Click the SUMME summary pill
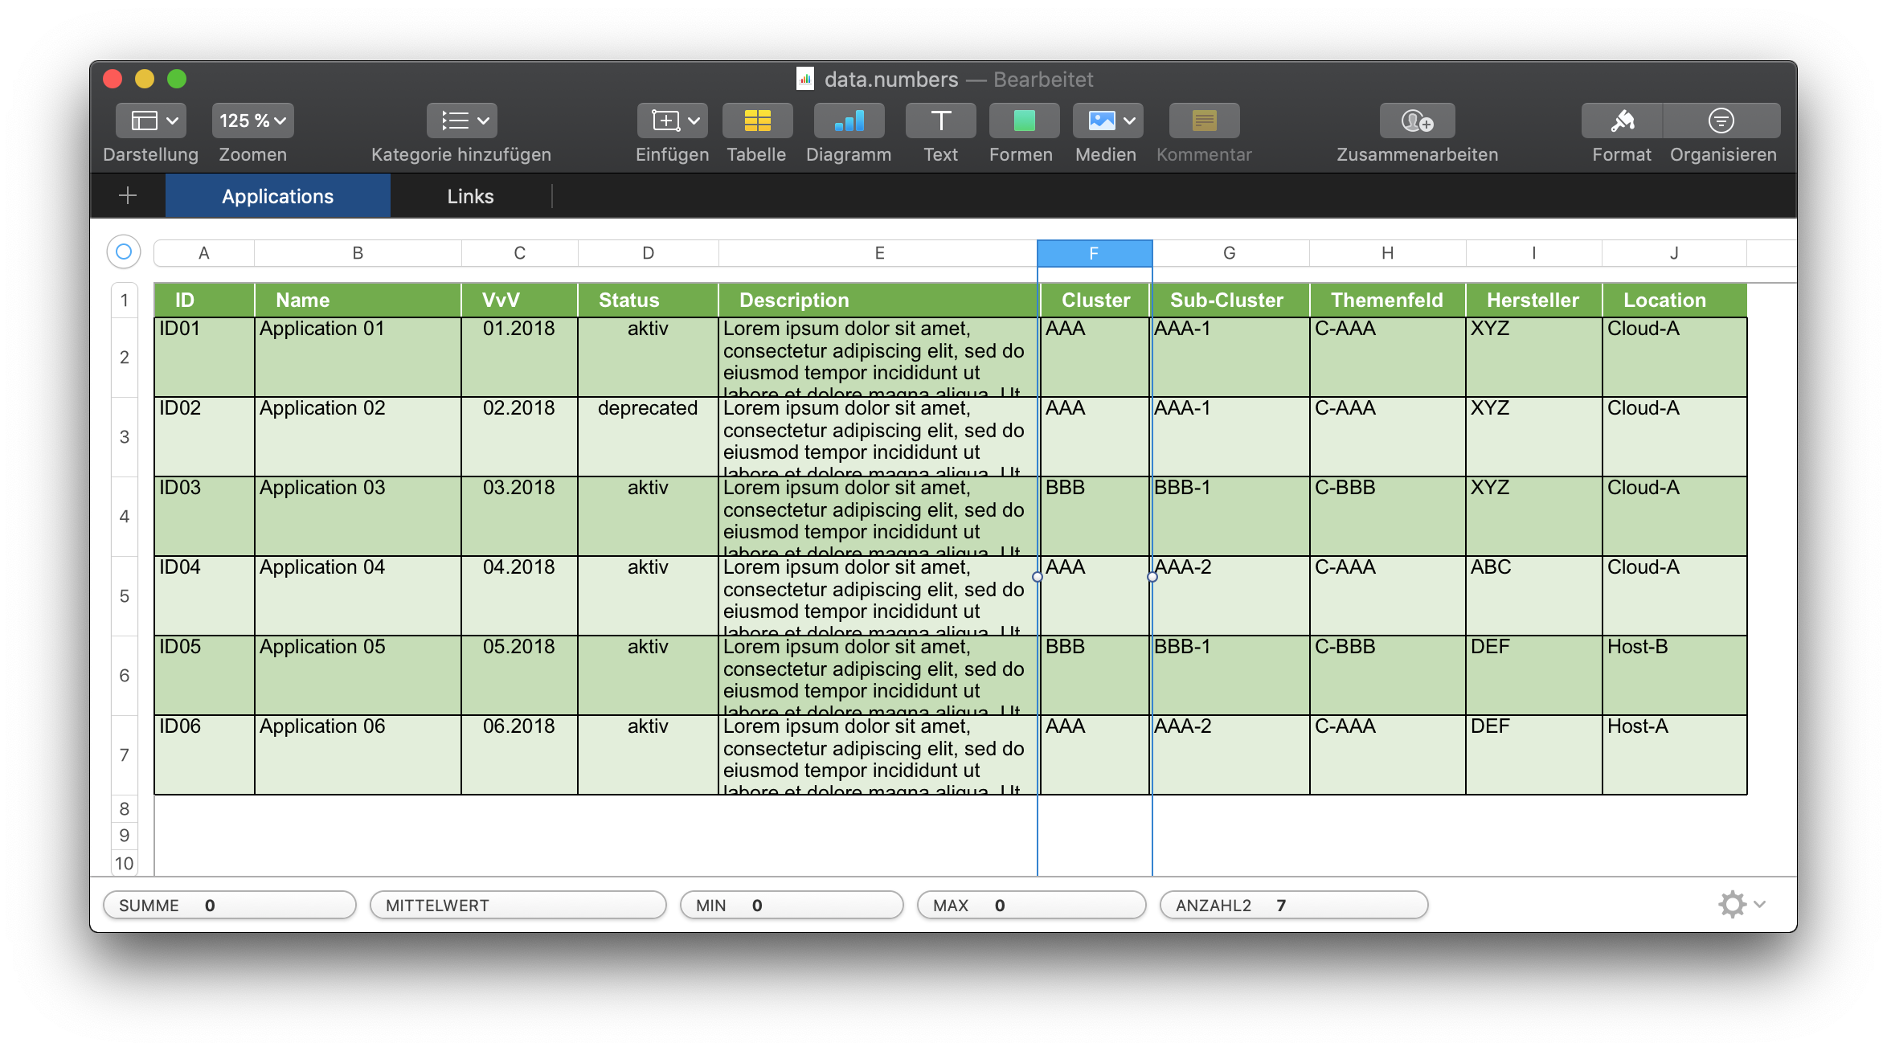Screen dimensions: 1887x1051 pos(229,906)
